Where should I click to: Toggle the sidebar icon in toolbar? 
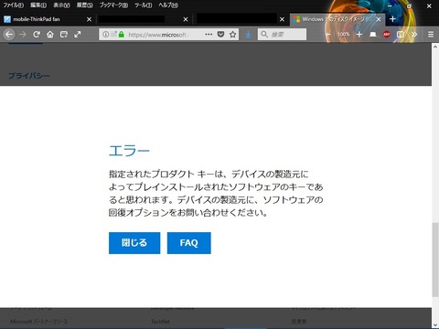pyautogui.click(x=401, y=35)
